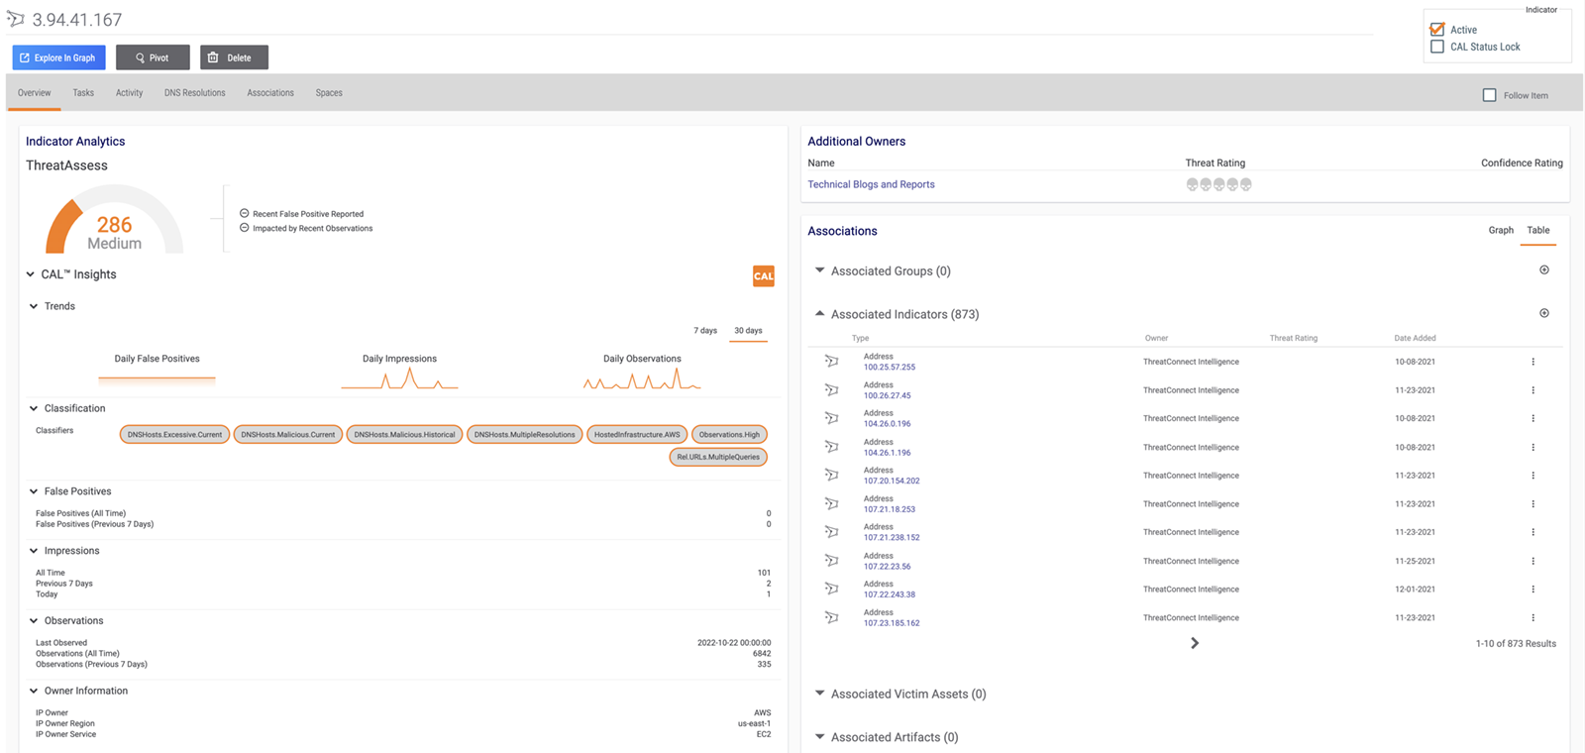Click the Rel.URLs.MultipleQueries classifier tag
The height and width of the screenshot is (753, 1585).
(718, 457)
